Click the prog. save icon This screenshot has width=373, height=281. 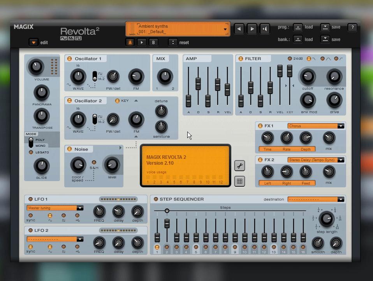tap(325, 27)
